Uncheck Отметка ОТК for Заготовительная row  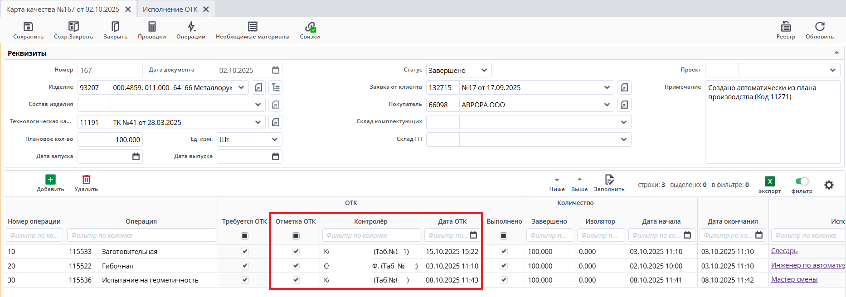(x=296, y=251)
